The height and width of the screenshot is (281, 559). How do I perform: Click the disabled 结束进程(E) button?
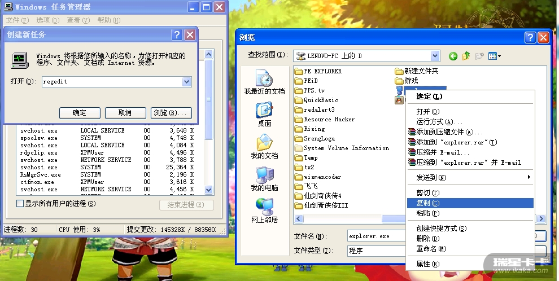186,205
